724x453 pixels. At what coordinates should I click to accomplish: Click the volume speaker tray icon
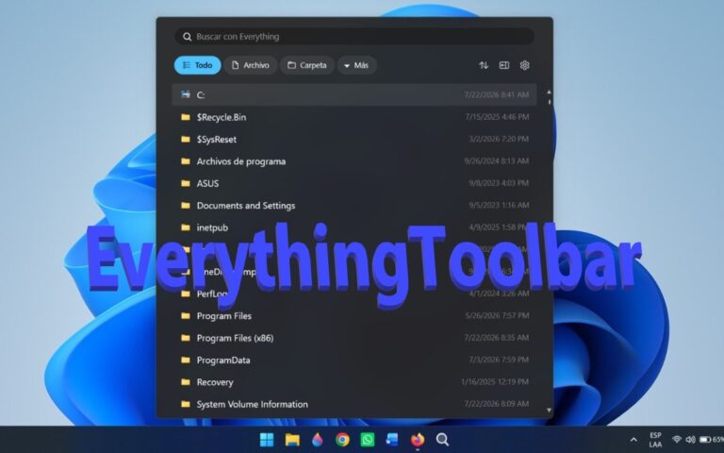(691, 440)
